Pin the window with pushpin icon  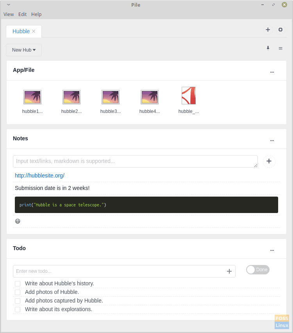(x=268, y=48)
